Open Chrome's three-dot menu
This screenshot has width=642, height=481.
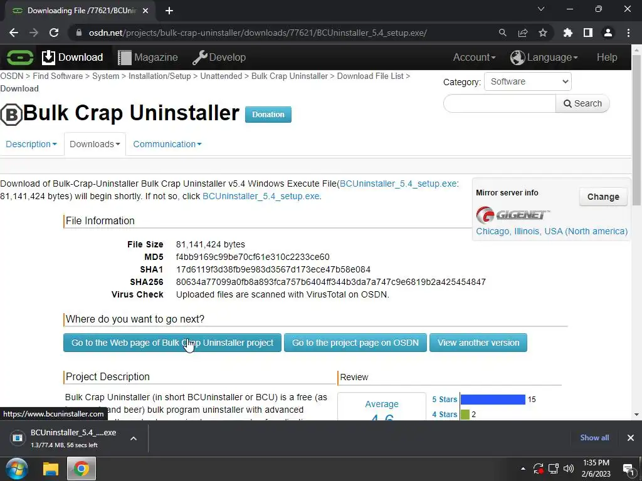coord(628,33)
